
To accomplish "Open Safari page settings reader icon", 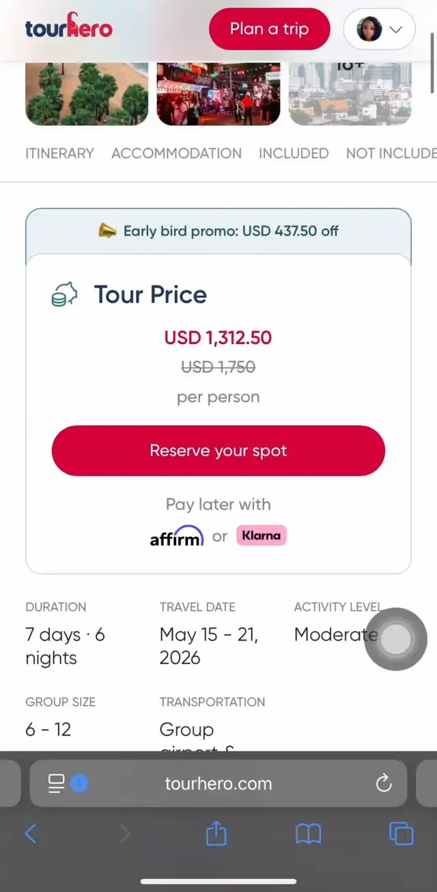I will (x=57, y=783).
